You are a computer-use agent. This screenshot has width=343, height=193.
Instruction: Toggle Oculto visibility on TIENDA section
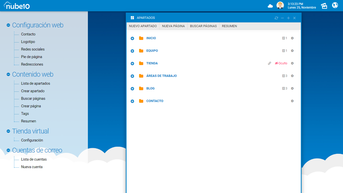click(x=281, y=63)
